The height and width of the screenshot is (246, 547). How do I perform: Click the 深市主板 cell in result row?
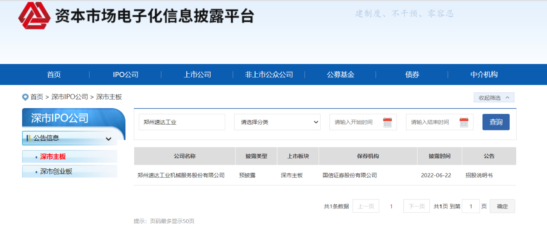(x=292, y=175)
